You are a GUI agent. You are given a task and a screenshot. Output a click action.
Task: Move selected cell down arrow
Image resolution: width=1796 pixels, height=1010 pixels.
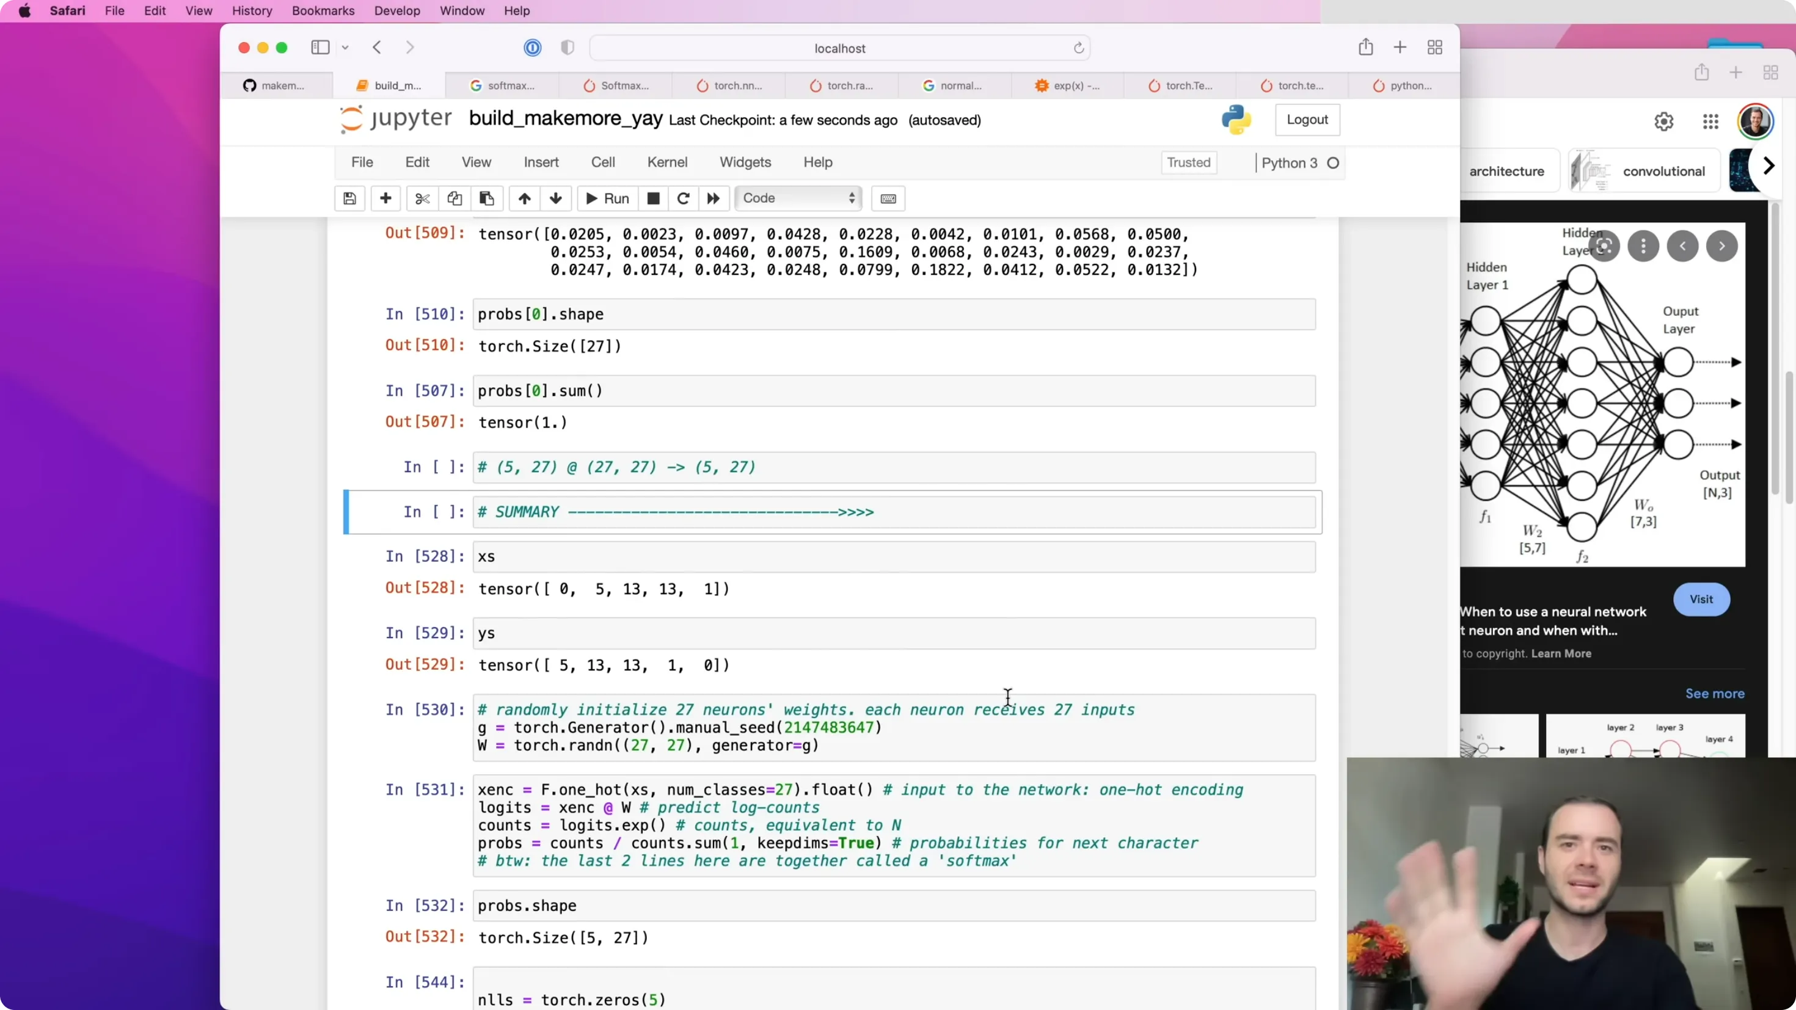556,198
